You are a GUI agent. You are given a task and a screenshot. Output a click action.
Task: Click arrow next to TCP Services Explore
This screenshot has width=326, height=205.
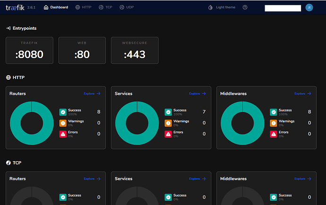click(x=204, y=179)
